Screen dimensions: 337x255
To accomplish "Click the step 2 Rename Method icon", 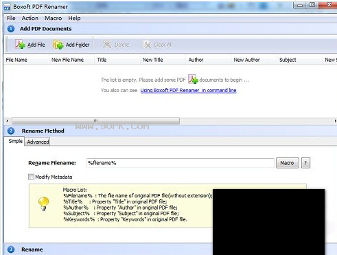I will (x=11, y=131).
